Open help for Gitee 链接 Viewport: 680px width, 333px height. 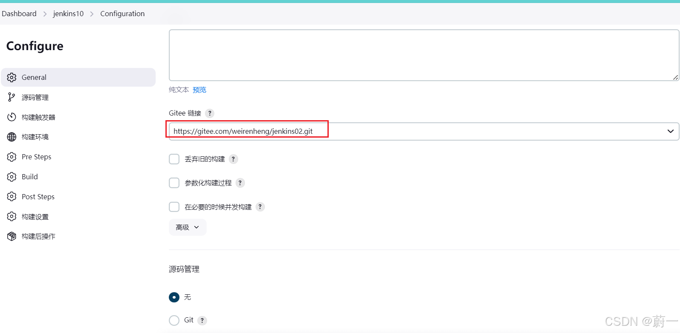point(210,113)
